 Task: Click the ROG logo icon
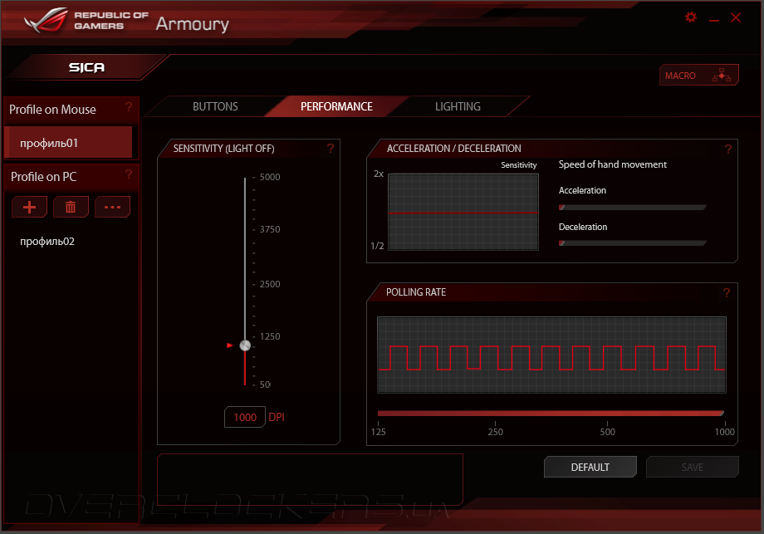47,21
